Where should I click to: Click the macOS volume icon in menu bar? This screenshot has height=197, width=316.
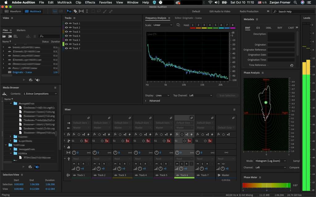click(217, 2)
